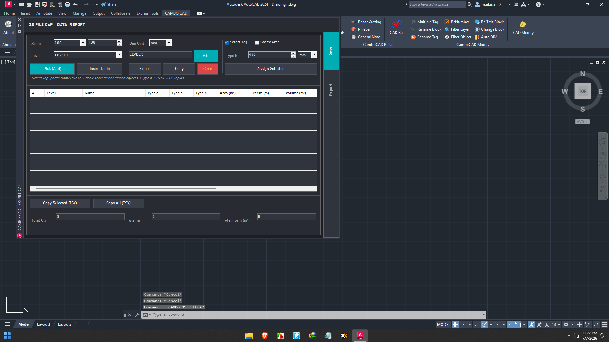Click the Re Title Block tool
This screenshot has width=609, height=342.
coord(489,22)
